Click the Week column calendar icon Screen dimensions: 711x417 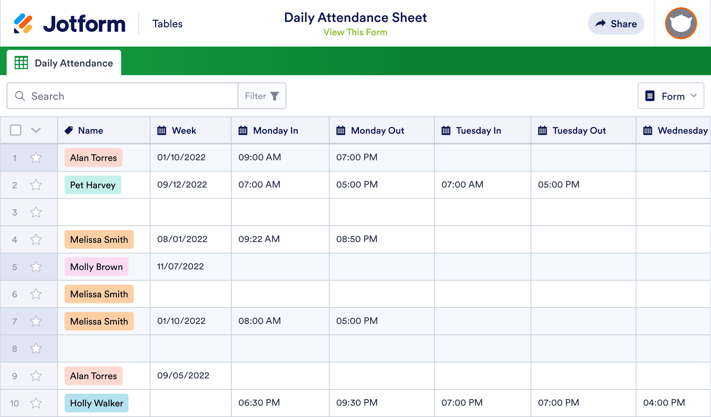[162, 130]
